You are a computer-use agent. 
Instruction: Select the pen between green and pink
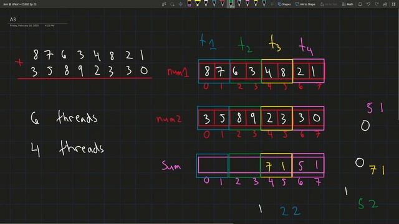click(239, 4)
